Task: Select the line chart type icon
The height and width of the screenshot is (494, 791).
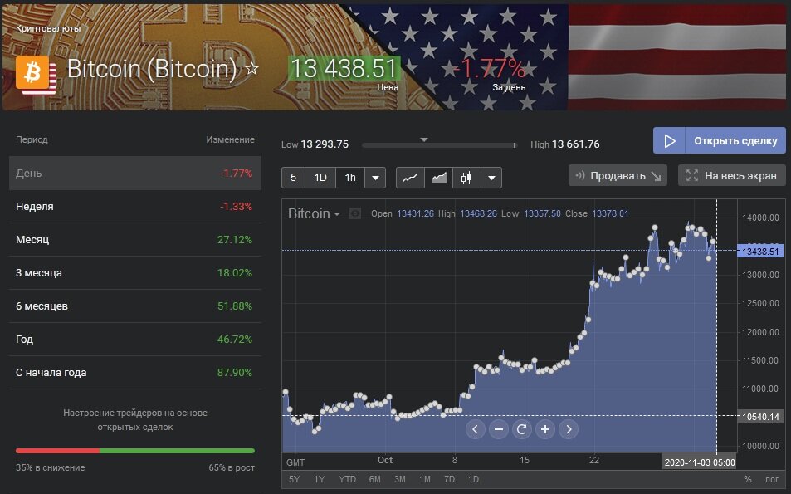Action: coord(410,177)
